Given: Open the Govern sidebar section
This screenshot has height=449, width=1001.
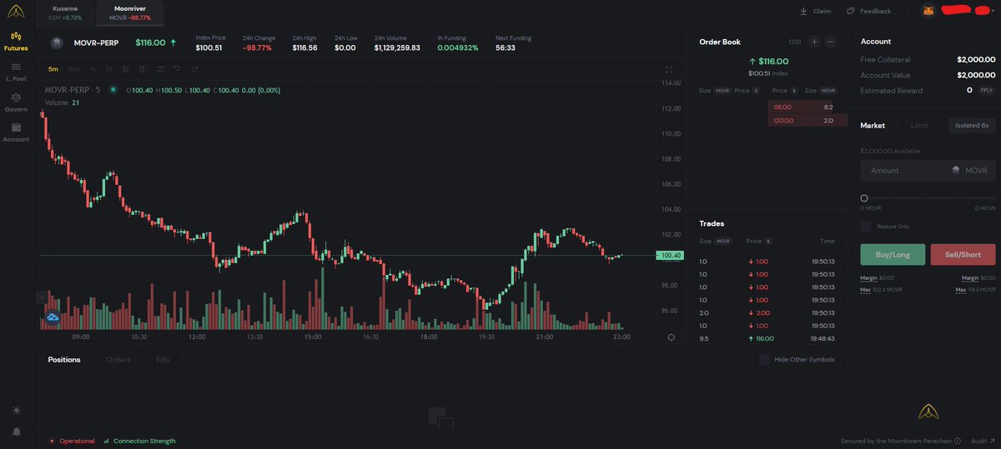Looking at the screenshot, I should (16, 102).
